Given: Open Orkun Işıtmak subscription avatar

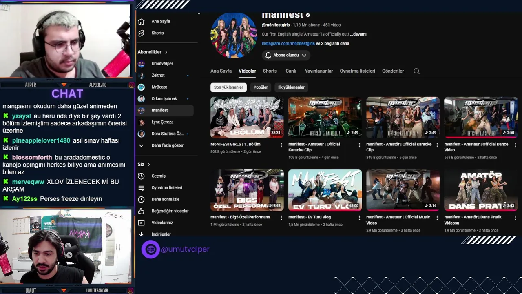Looking at the screenshot, I should [141, 99].
